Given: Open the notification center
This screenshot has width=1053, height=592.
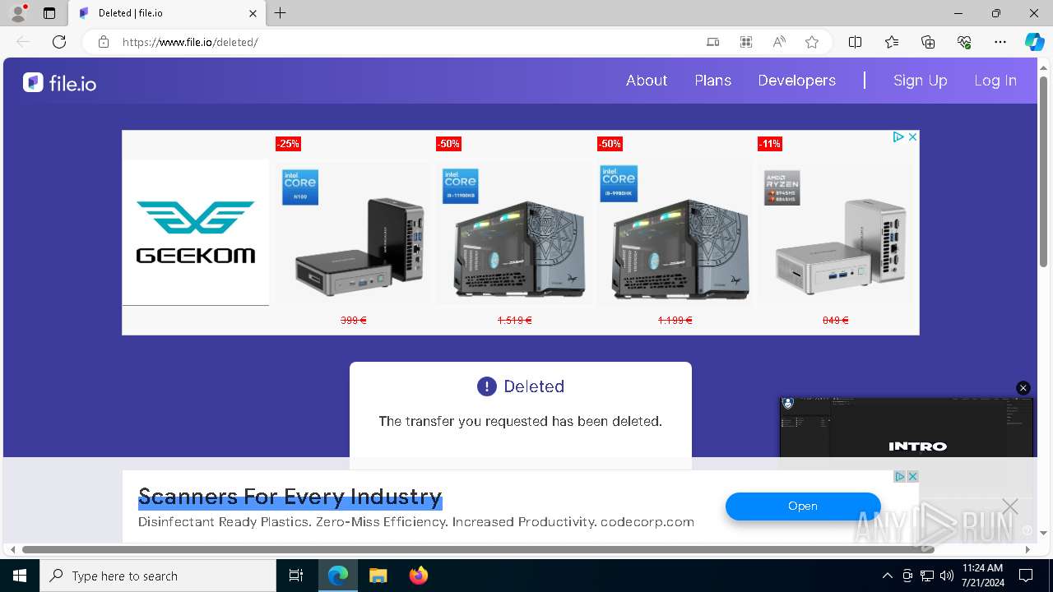Looking at the screenshot, I should point(1026,576).
